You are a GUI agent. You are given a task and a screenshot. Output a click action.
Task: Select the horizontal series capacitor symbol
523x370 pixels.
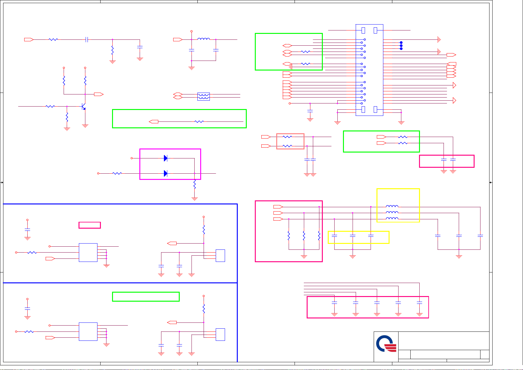[x=87, y=39]
